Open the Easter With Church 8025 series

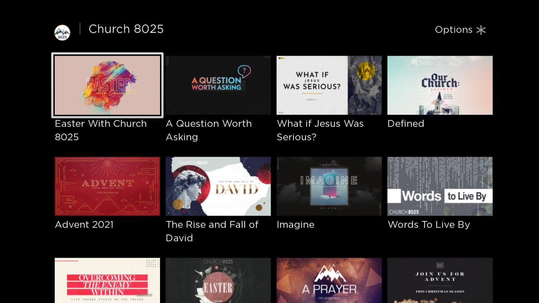[x=107, y=85]
